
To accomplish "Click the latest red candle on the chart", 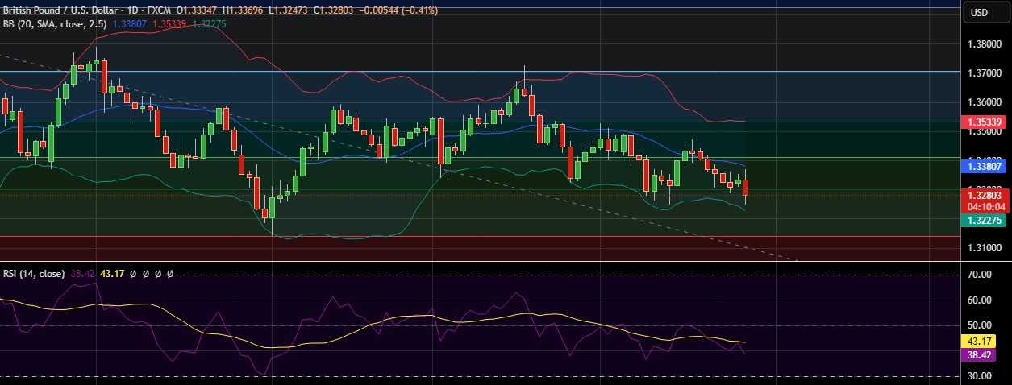I will [746, 188].
